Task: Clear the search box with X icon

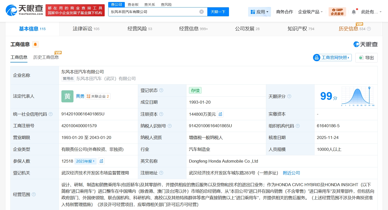Action: [x=202, y=12]
